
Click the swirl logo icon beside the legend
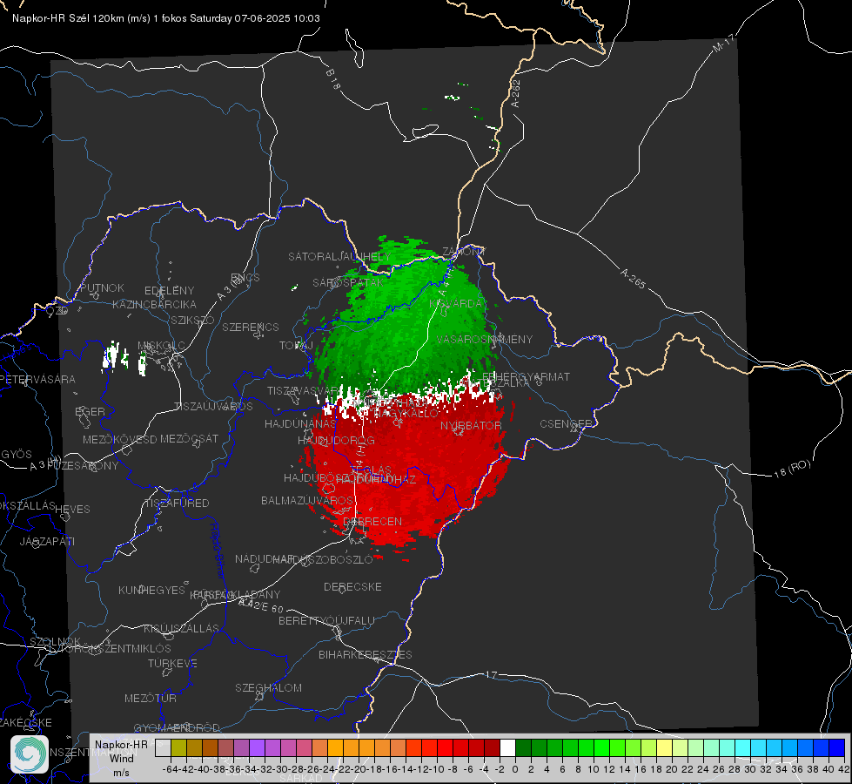[30, 754]
